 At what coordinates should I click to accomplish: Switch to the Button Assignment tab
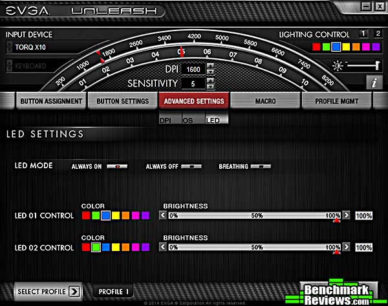point(51,102)
